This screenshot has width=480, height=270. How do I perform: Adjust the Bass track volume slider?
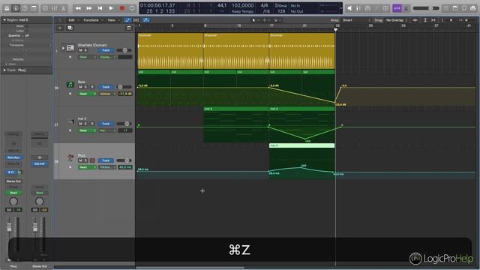124,87
